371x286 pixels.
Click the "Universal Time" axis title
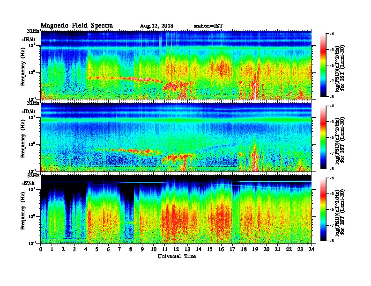(x=177, y=256)
